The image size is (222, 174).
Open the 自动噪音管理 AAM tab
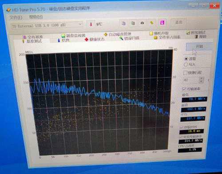pyautogui.click(x=118, y=34)
